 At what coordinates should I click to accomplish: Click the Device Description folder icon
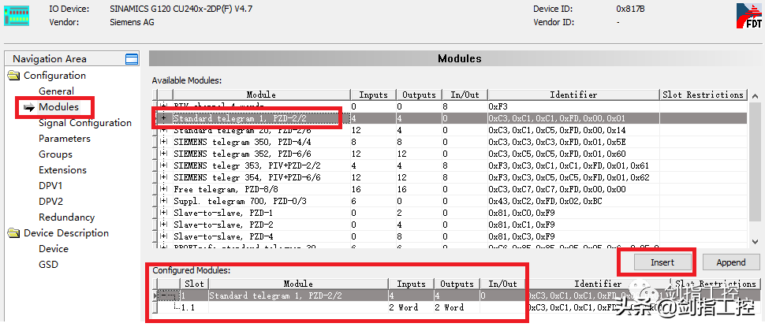click(14, 233)
